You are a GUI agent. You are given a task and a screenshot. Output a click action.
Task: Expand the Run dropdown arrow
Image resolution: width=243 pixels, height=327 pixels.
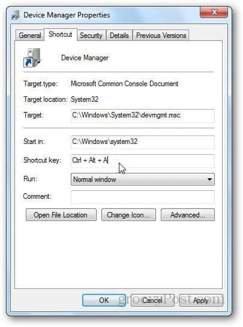click(x=209, y=179)
